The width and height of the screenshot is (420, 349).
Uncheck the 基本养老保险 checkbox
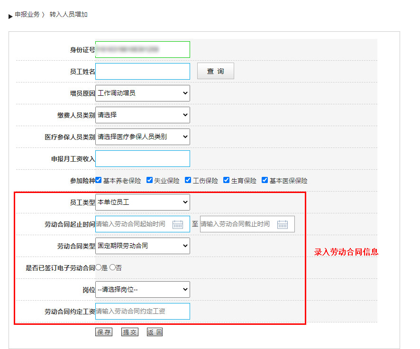(x=99, y=180)
